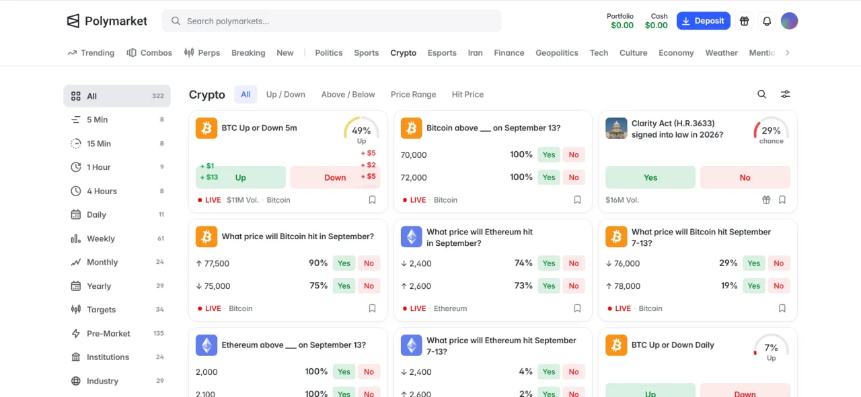Click Down on BTC Up or Down 5m
The width and height of the screenshot is (861, 397).
(335, 177)
